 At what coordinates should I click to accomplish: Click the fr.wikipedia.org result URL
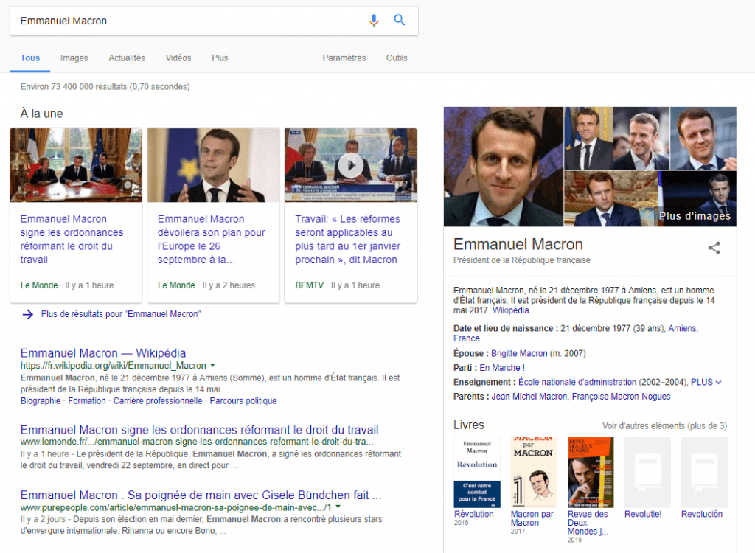pos(113,365)
